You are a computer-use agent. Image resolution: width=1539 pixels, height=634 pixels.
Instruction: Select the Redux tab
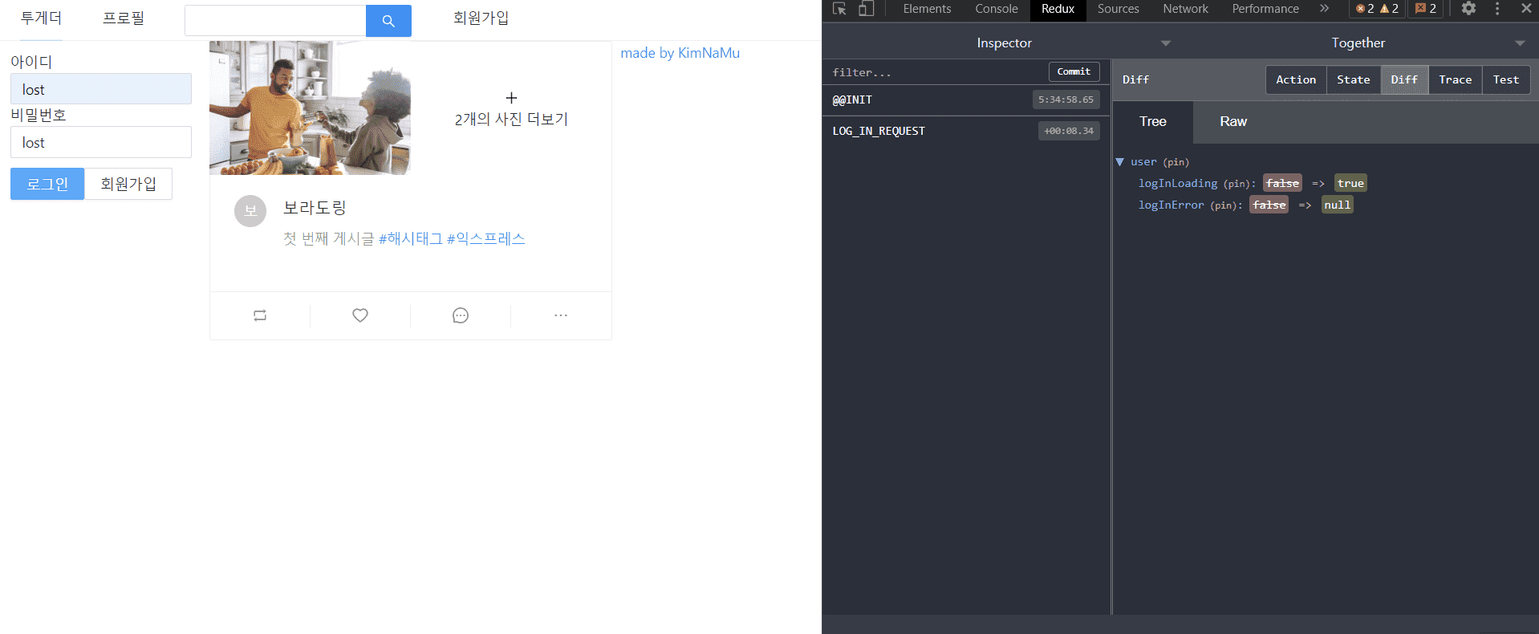[x=1058, y=9]
